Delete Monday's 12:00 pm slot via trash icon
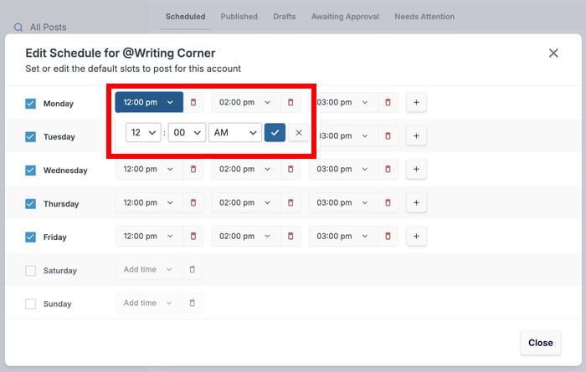 pos(193,102)
